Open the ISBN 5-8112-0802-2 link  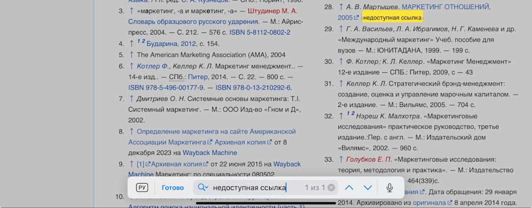260,32
